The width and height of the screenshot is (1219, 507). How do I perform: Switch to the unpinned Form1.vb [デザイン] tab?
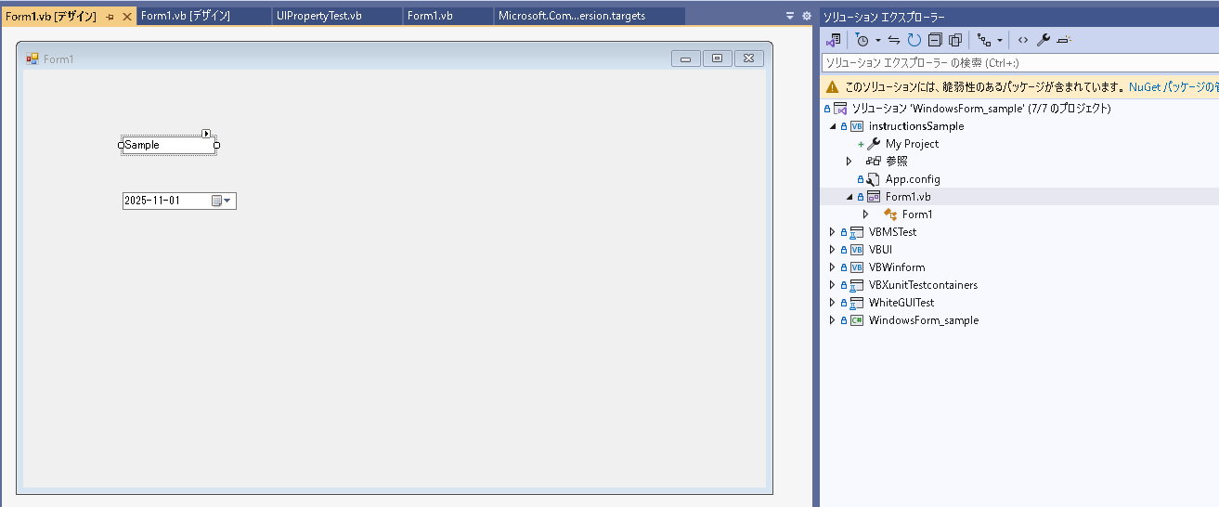204,16
